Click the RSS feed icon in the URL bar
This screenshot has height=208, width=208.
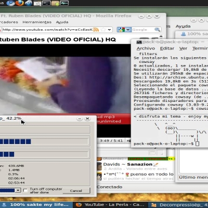pos(96,30)
